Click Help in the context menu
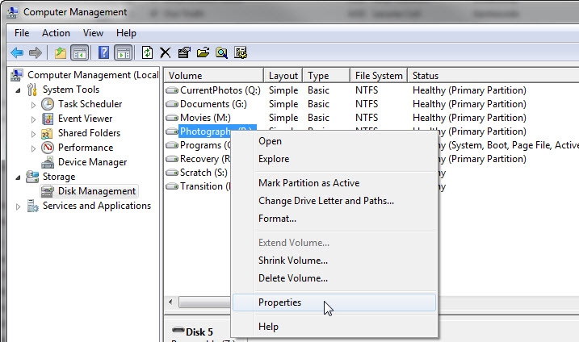The image size is (579, 342). (x=334, y=327)
